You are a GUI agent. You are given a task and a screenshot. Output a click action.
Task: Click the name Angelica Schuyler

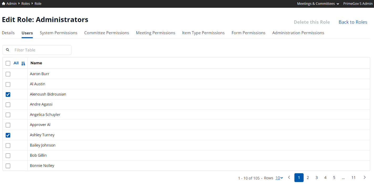pyautogui.click(x=45, y=115)
